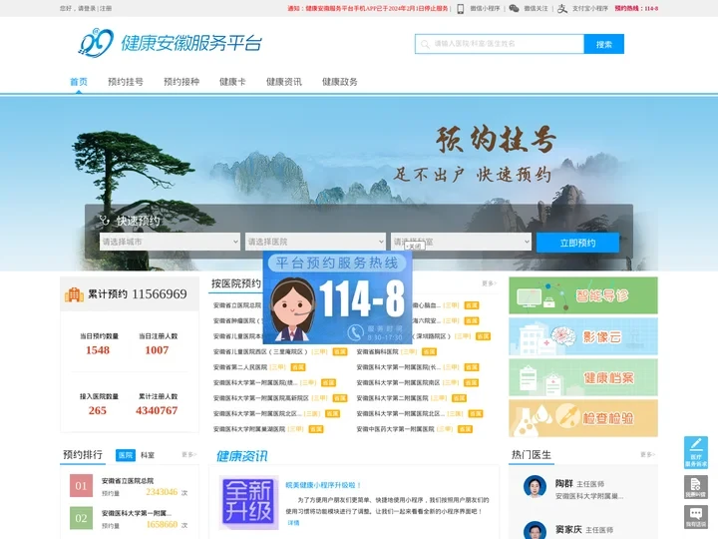The image size is (718, 539).
Task: Close the 114-8 hotline popup
Action: pos(415,247)
